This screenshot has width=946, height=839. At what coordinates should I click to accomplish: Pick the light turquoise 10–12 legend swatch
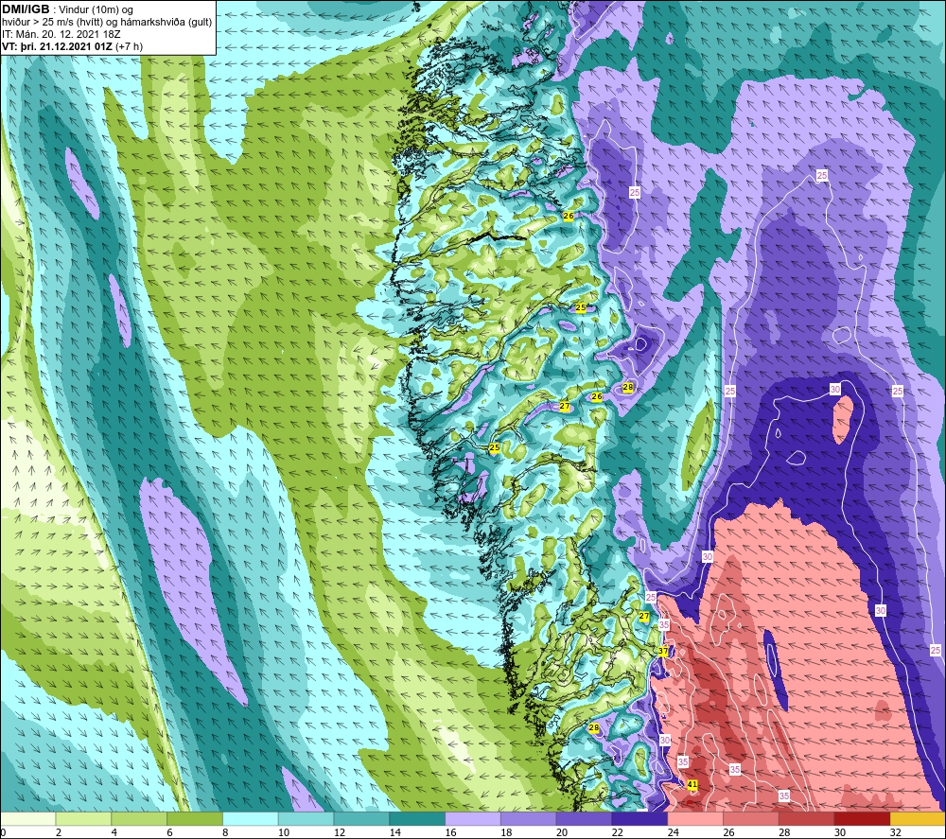point(306,819)
